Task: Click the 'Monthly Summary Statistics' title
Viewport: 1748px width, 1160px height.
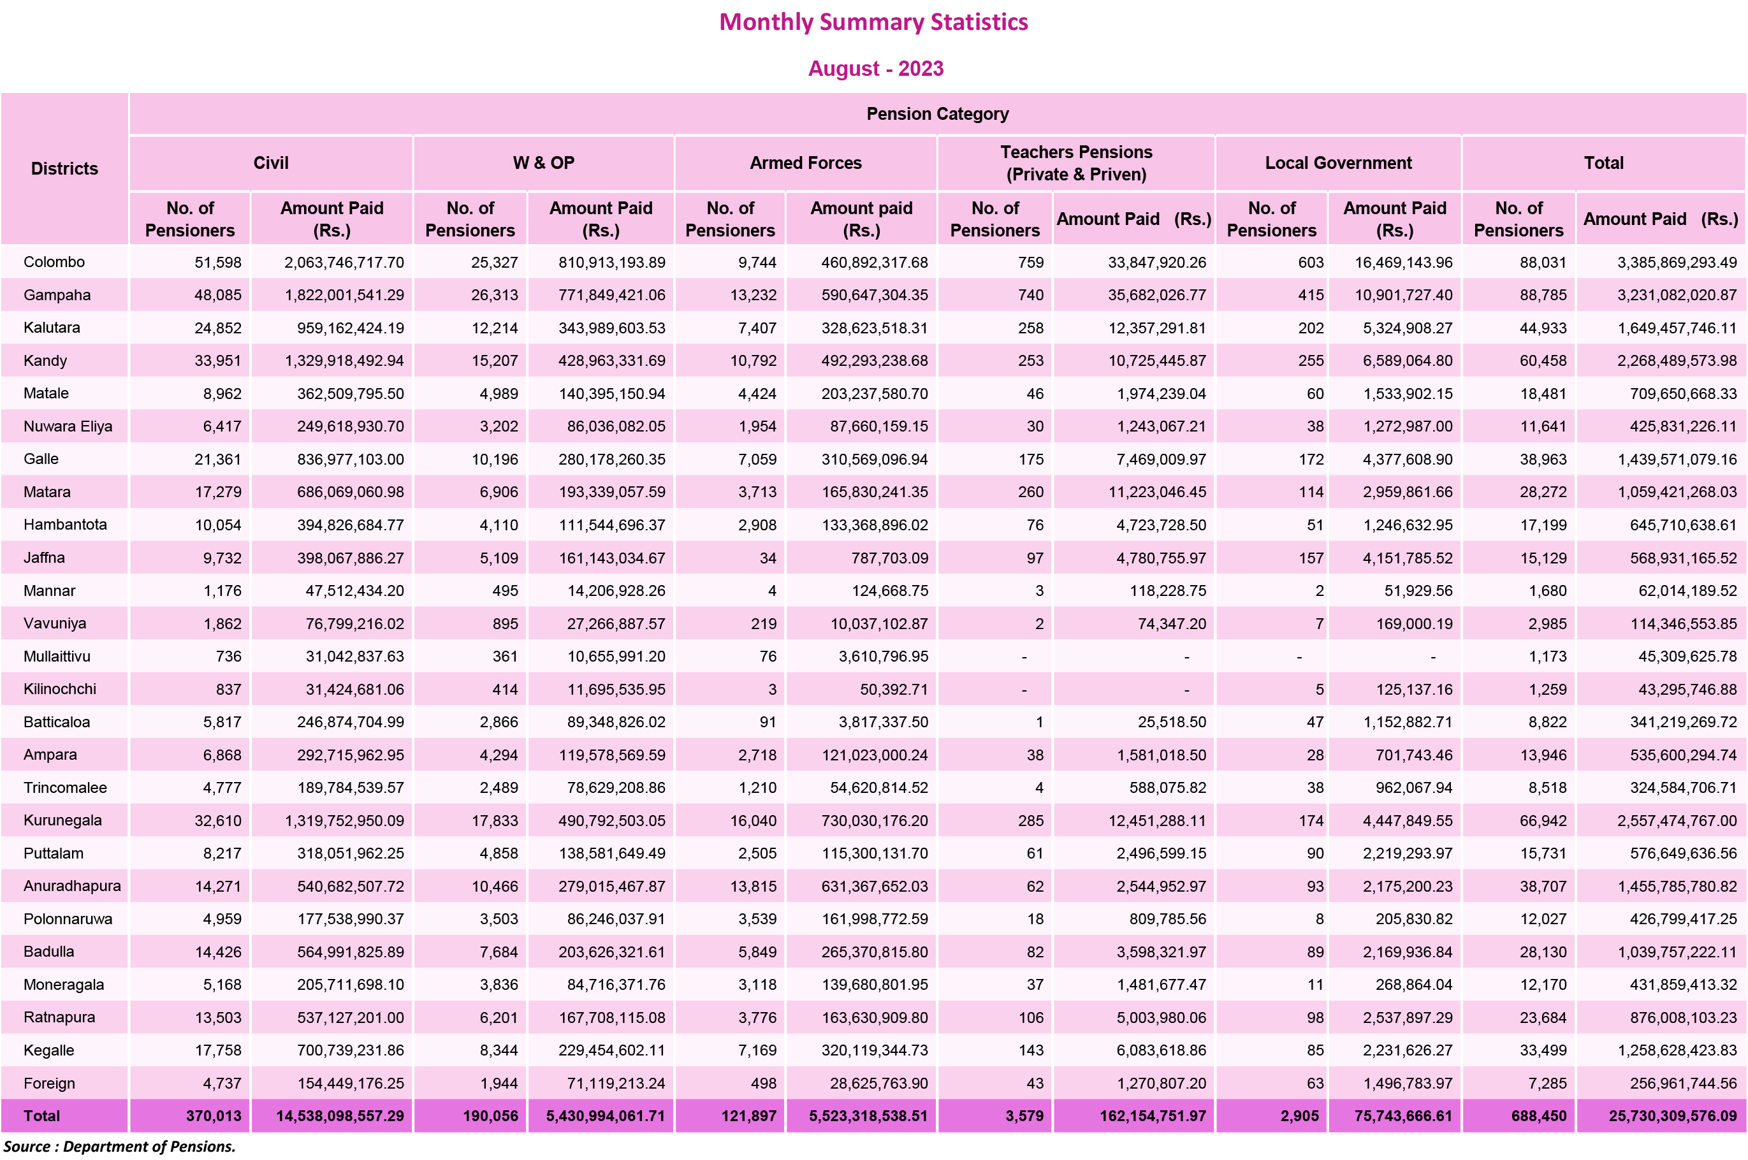Action: [x=873, y=22]
